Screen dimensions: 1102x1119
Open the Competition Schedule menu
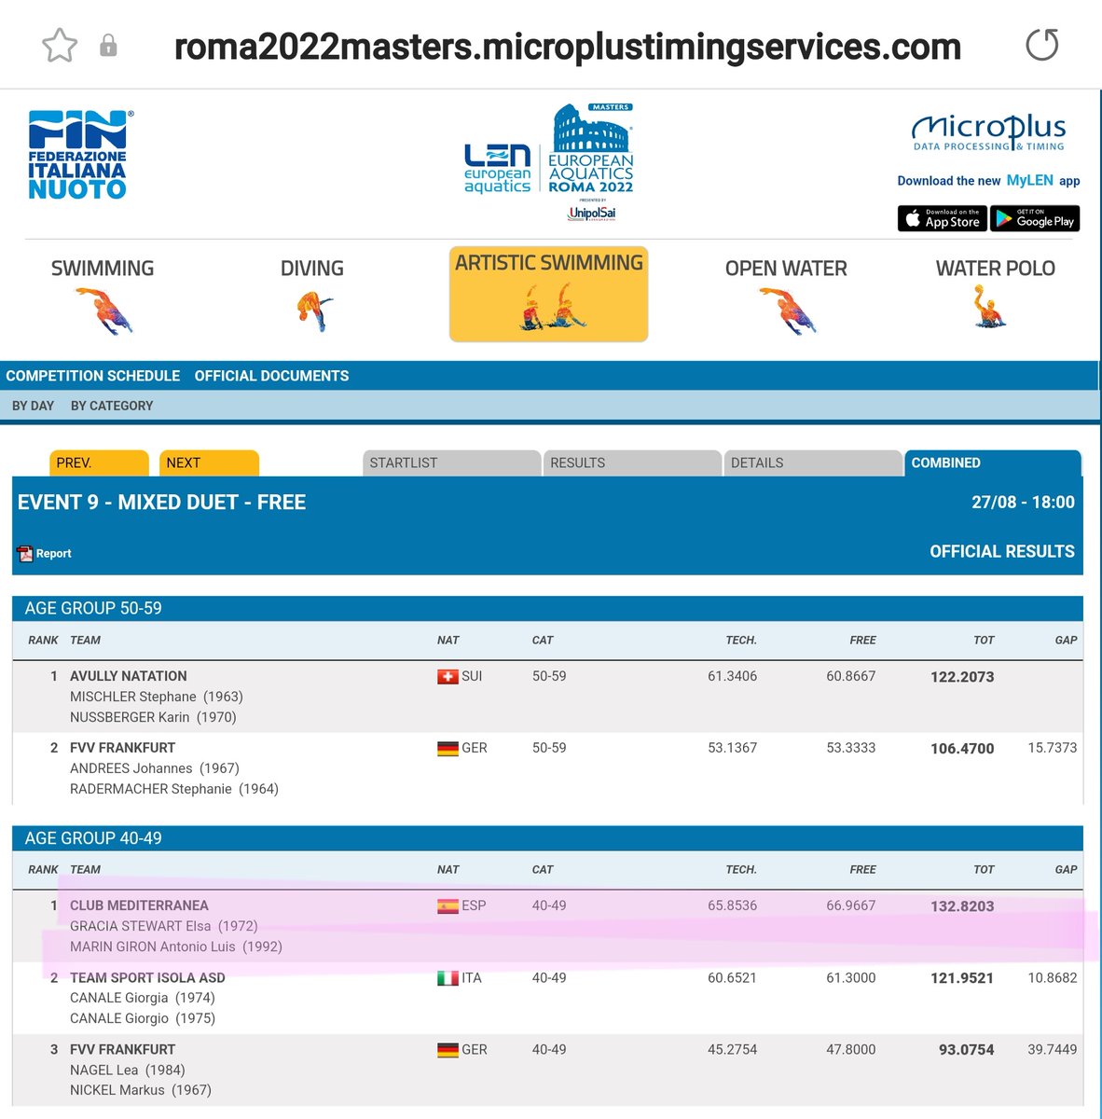93,376
